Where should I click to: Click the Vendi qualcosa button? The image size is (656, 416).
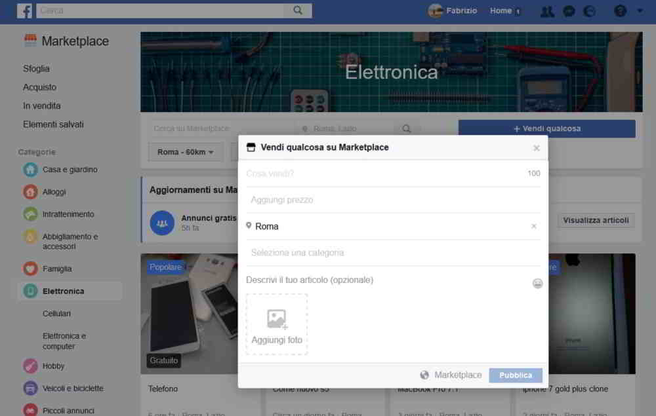tap(547, 128)
